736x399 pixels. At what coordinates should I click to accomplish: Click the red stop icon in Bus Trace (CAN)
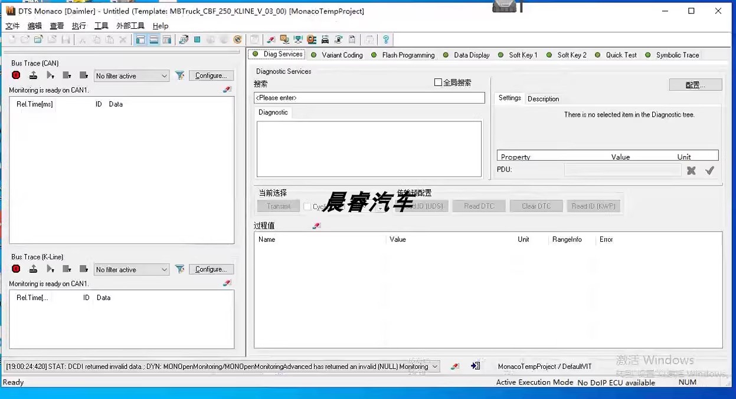point(16,75)
